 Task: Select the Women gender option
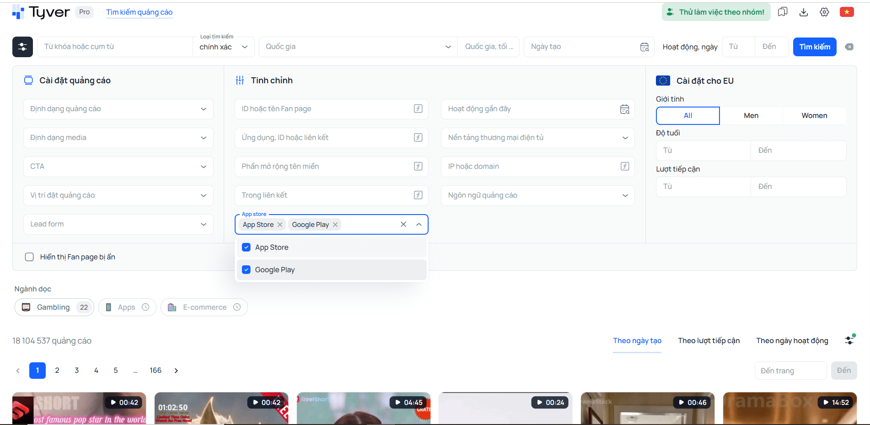pos(814,116)
